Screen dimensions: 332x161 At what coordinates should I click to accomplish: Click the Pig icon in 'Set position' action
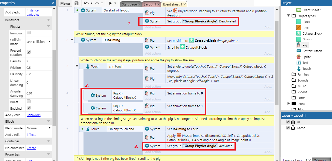point(147,40)
